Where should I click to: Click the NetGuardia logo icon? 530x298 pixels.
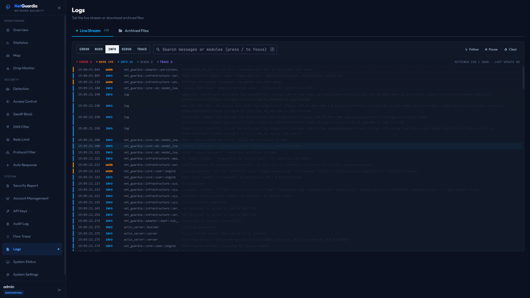[8, 7]
